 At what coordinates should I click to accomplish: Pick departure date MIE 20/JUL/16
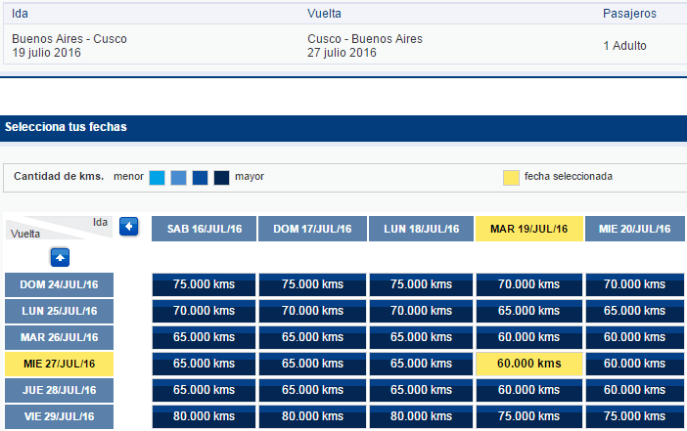[635, 229]
